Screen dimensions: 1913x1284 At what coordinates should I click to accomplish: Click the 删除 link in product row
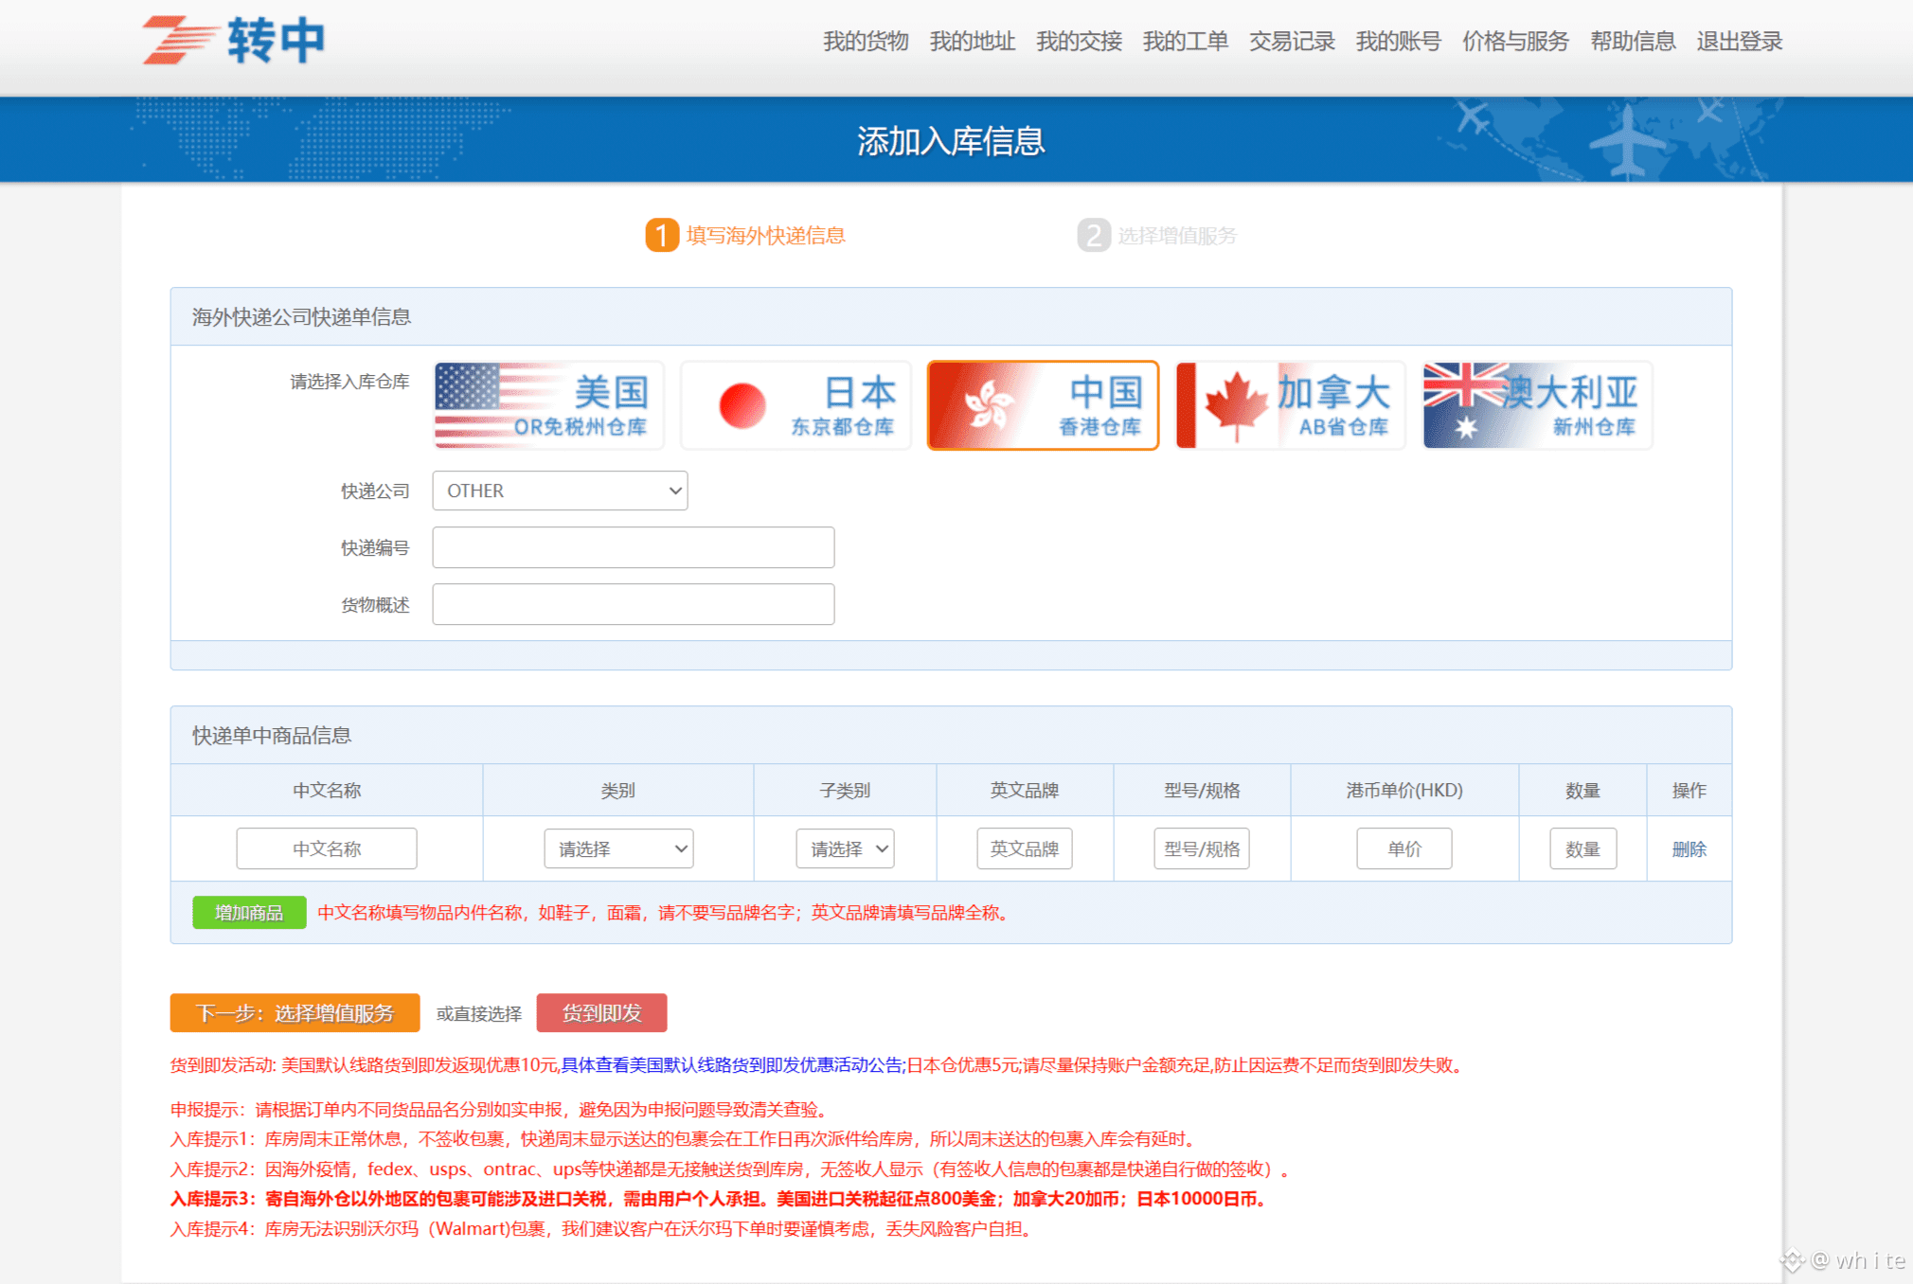tap(1689, 849)
